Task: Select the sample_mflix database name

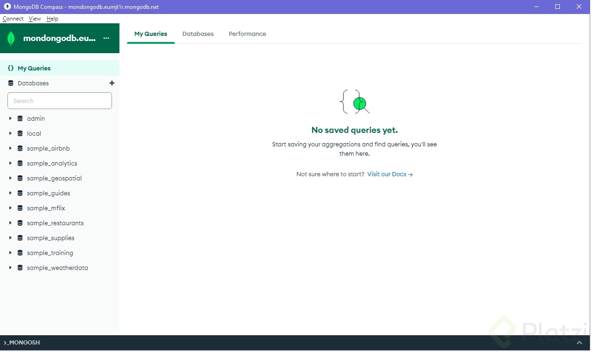Action: pyautogui.click(x=46, y=208)
